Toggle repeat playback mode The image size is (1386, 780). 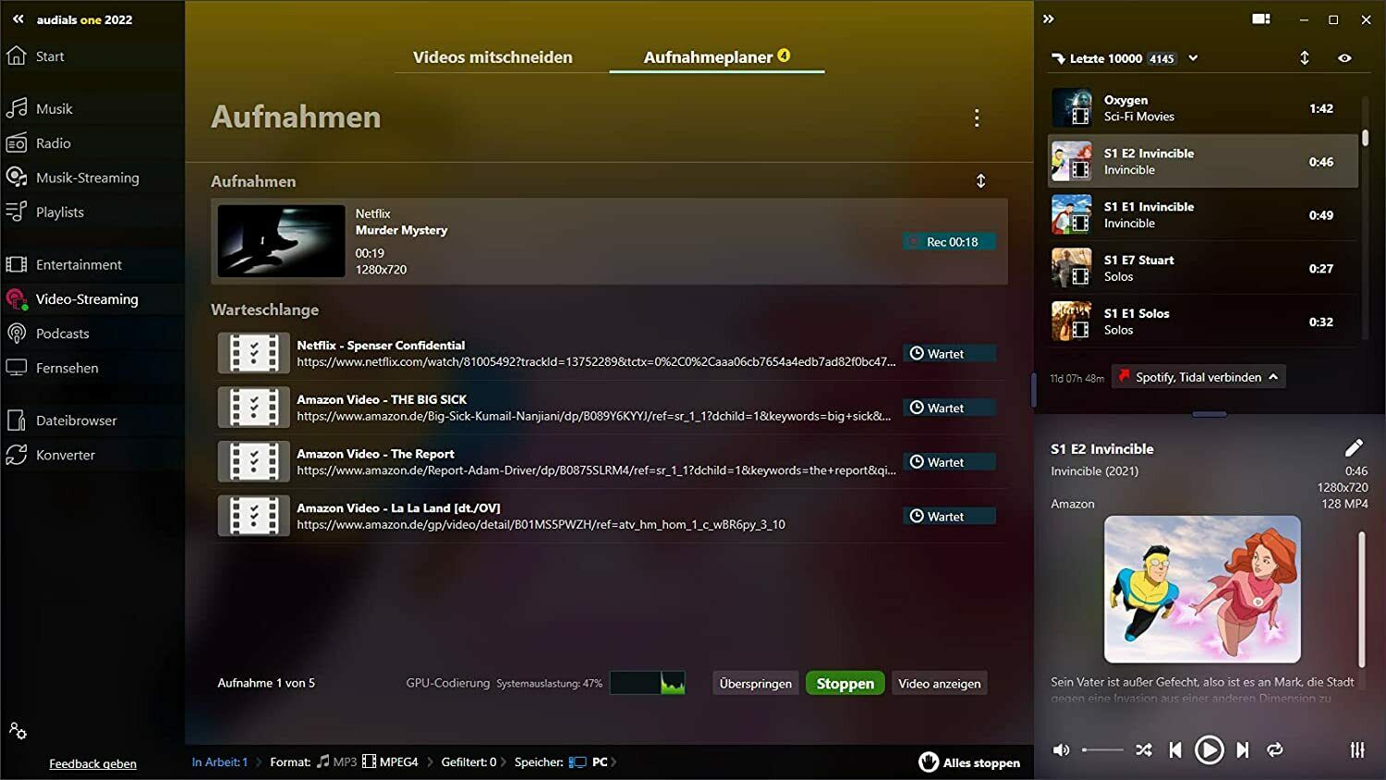(1275, 750)
